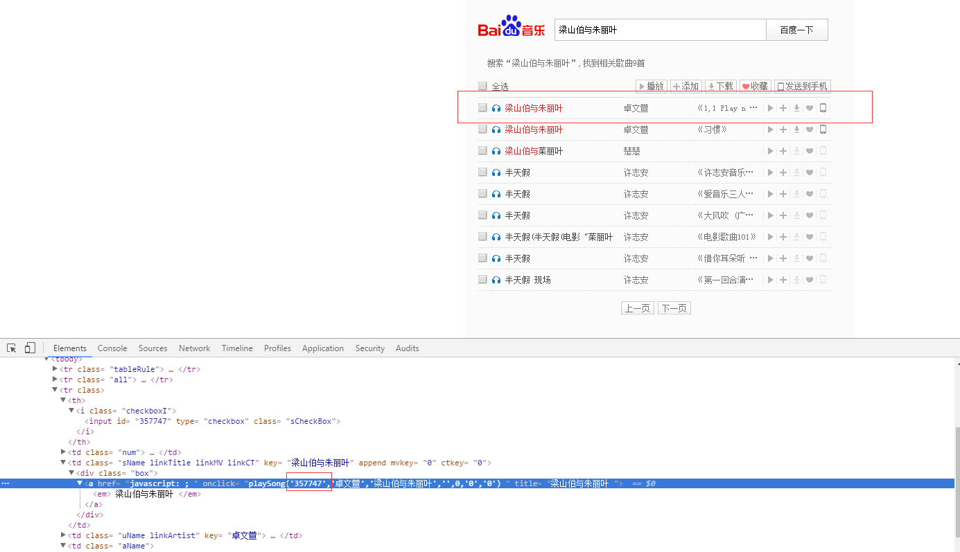Image resolution: width=960 pixels, height=552 pixels.
Task: Collapse the td class="sName linkTitle" node
Action: tap(63, 463)
